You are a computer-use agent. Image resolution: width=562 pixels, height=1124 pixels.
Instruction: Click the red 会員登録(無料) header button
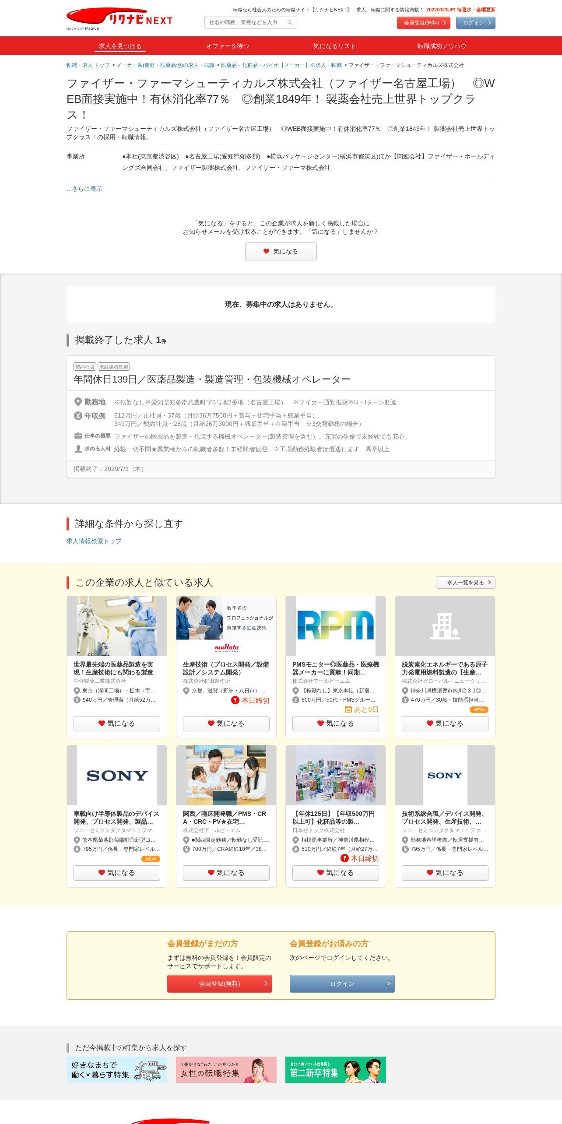[424, 23]
